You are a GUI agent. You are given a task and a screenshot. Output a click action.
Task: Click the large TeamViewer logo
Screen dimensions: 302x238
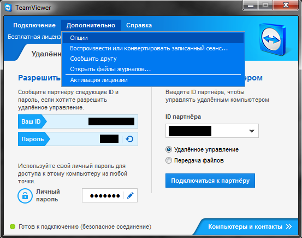(273, 39)
